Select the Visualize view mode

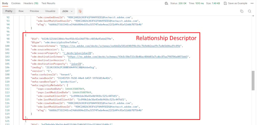coord(50,11)
